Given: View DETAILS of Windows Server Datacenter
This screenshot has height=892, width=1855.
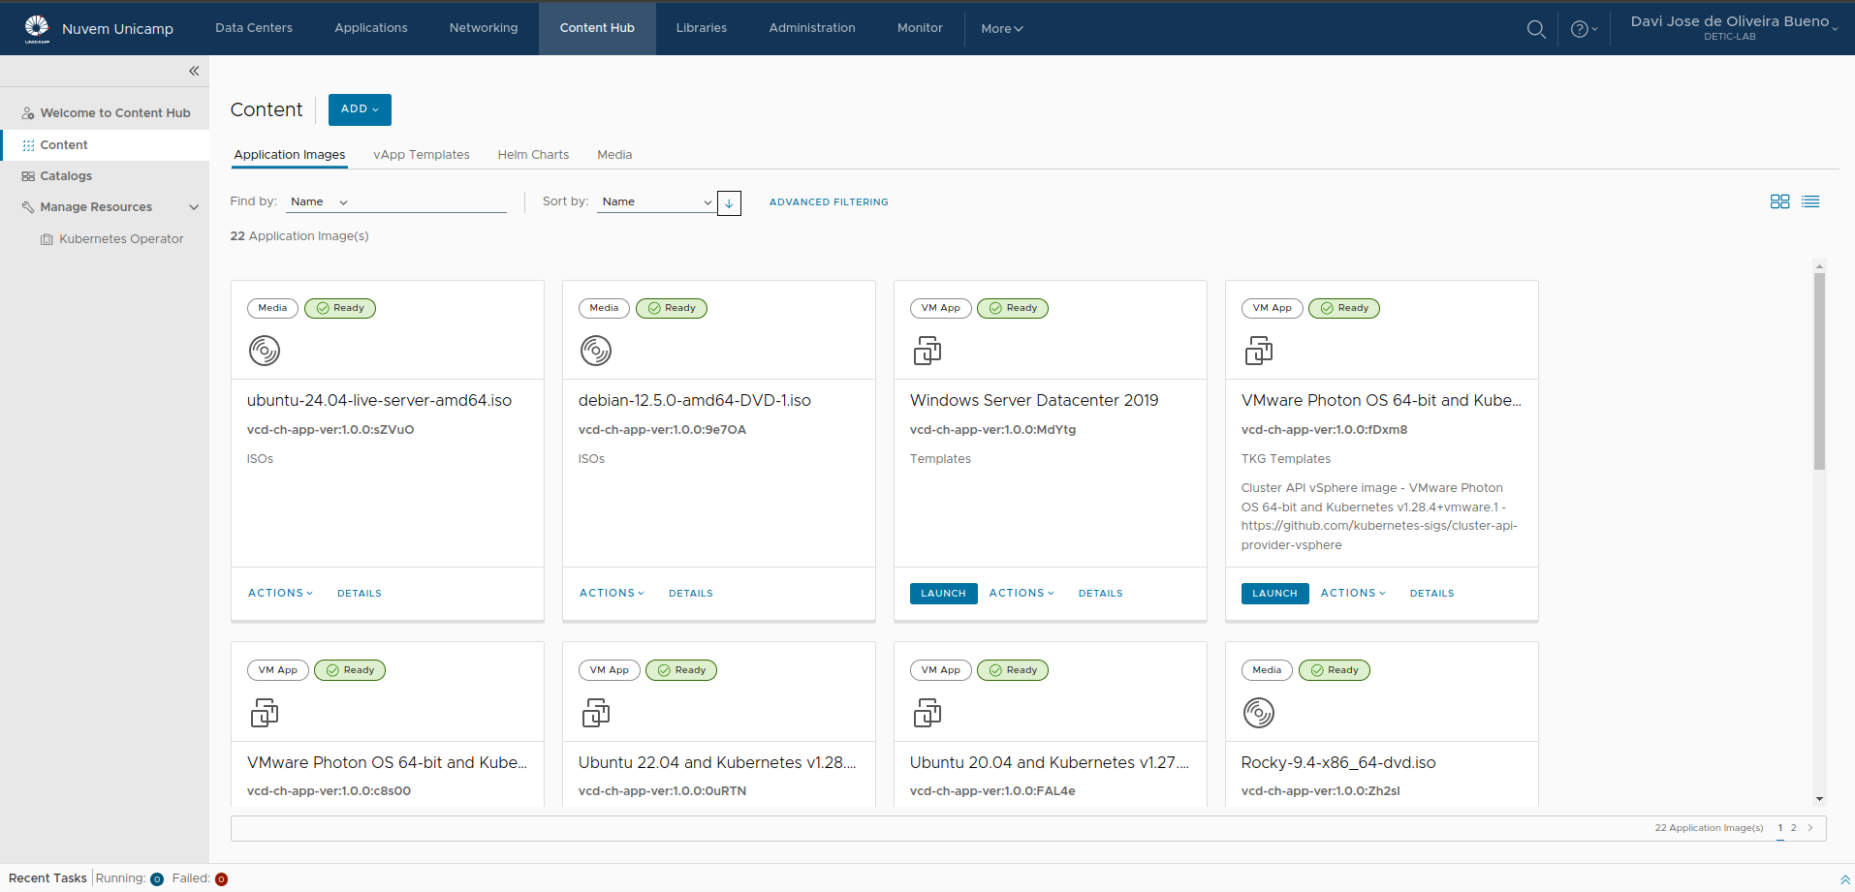Looking at the screenshot, I should pyautogui.click(x=1101, y=594).
